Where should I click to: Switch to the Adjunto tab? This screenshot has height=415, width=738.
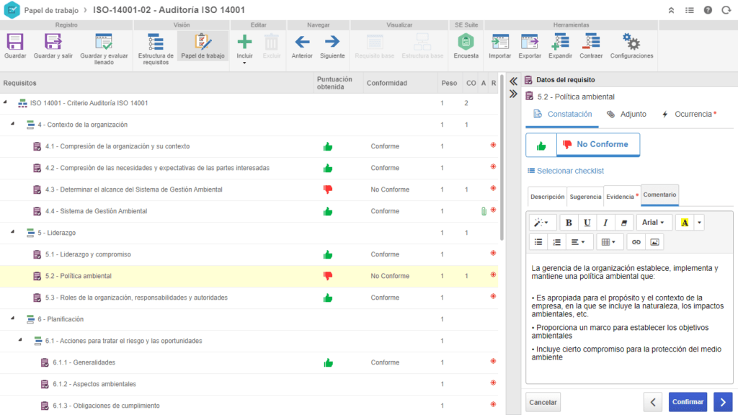tap(626, 114)
